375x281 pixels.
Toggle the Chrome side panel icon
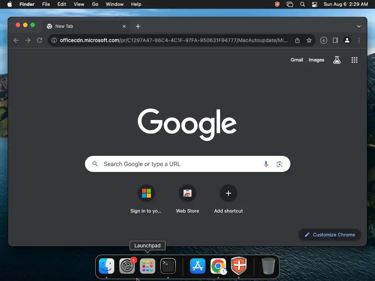[335, 40]
